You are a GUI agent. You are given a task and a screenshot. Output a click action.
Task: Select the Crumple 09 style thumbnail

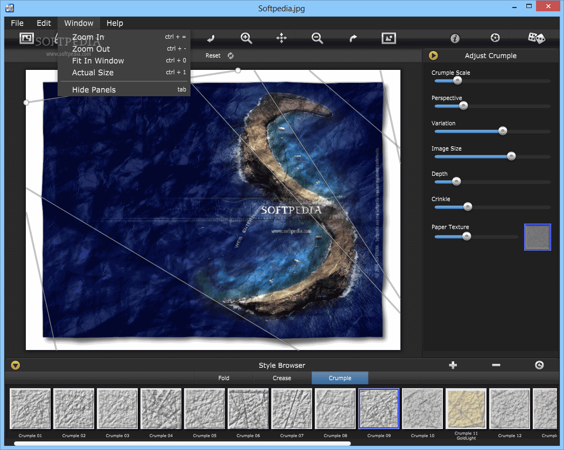(x=379, y=409)
